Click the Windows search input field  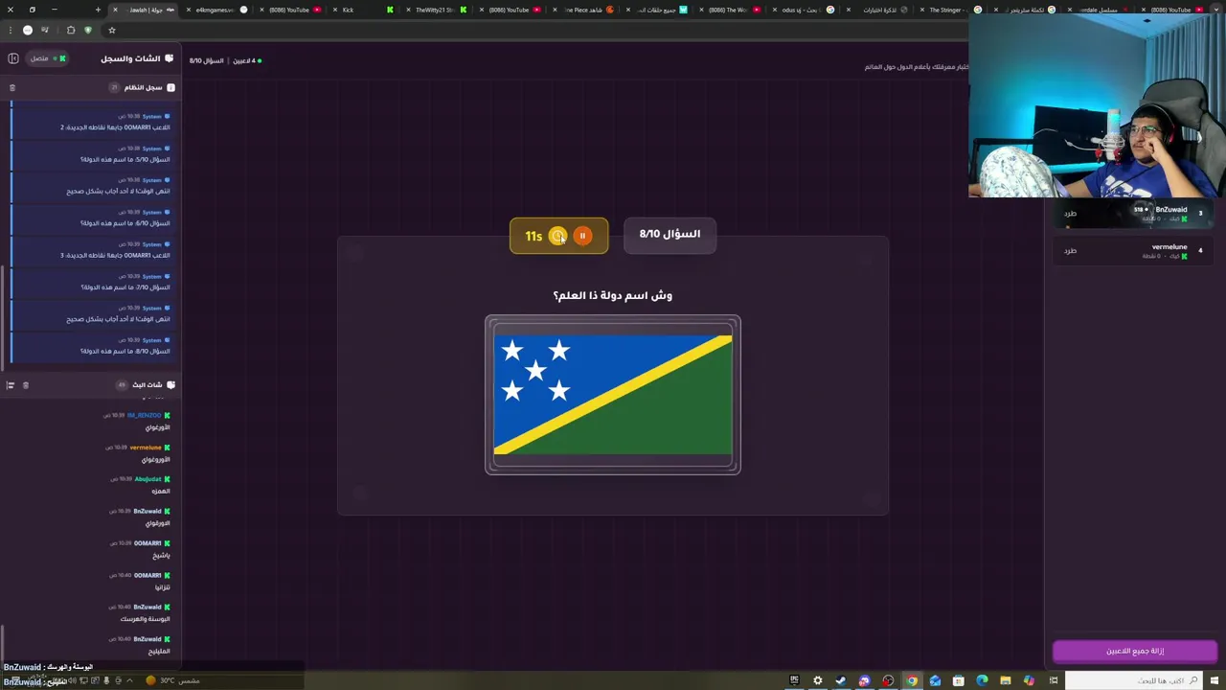(x=1135, y=680)
